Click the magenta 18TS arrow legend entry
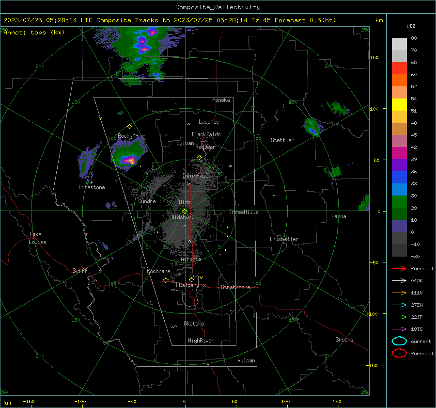Screen dimensions: 436x408 coord(399,329)
